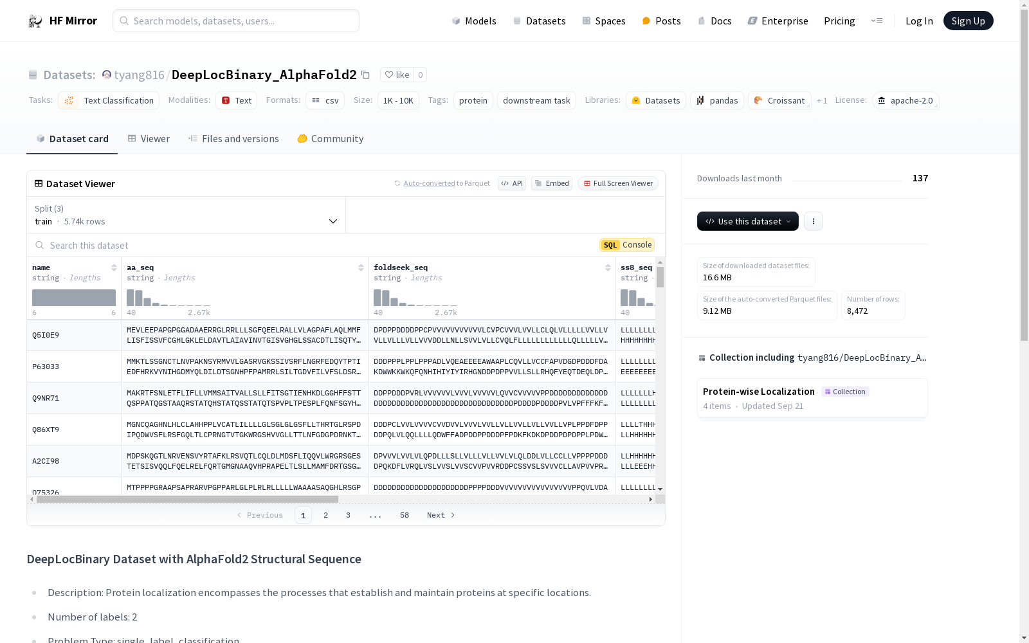Click the 1K - 10K size tag
The width and height of the screenshot is (1029, 643).
tap(398, 100)
